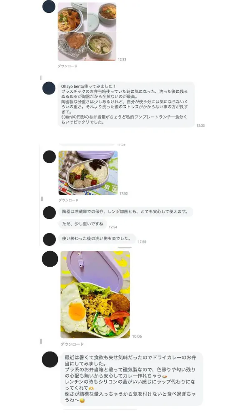Click avatar beside 使い終わった後の洗い物 message

(50, 239)
